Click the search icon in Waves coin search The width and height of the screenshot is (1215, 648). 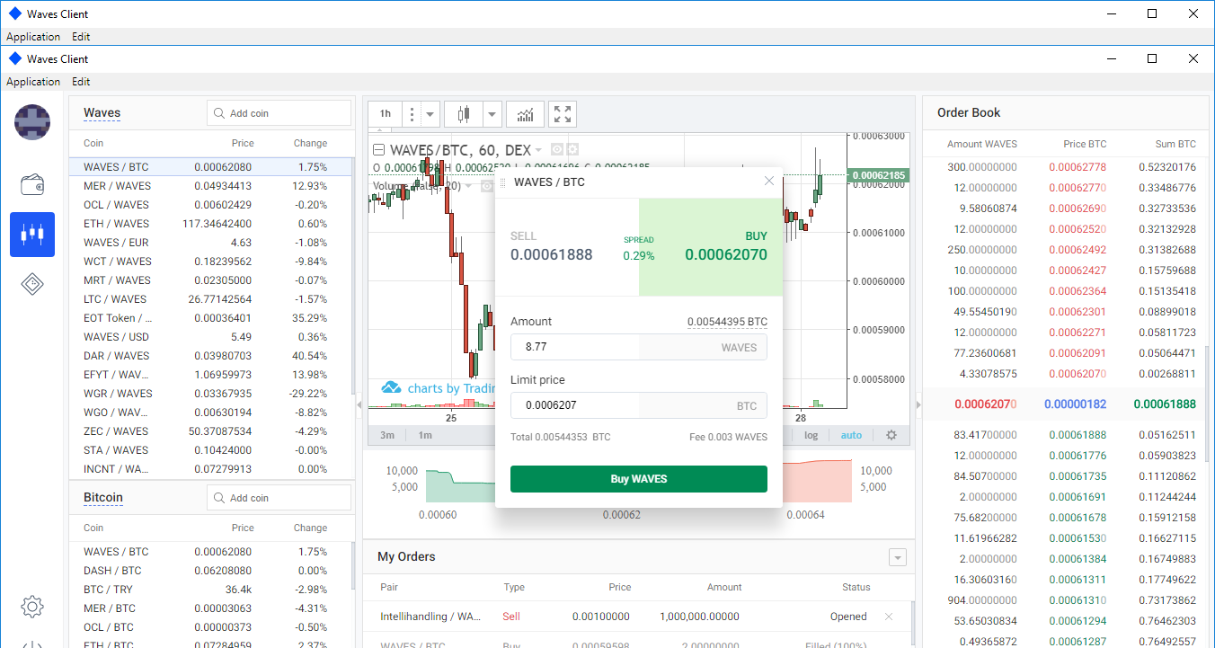tap(218, 113)
